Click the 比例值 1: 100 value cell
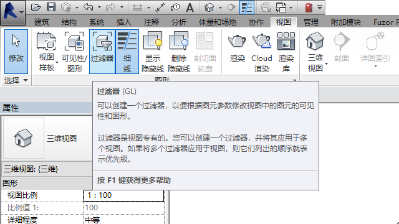The height and width of the screenshot is (224, 399). tap(123, 208)
